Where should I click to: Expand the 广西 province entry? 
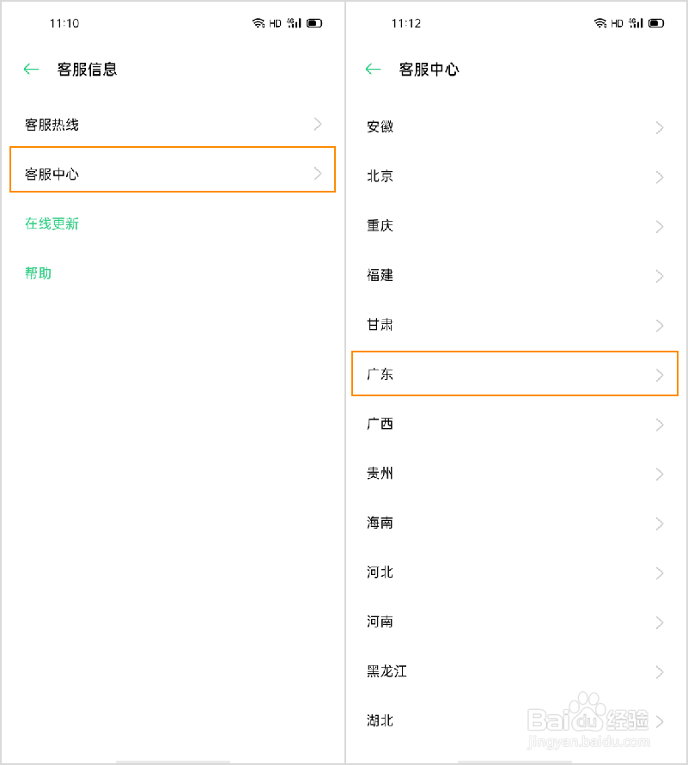click(514, 424)
